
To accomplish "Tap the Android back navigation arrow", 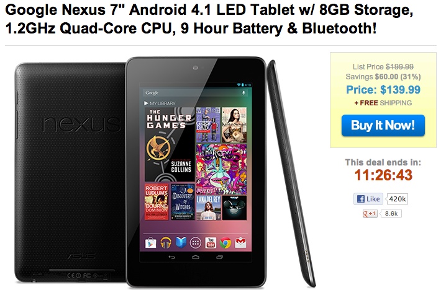I will pos(172,257).
